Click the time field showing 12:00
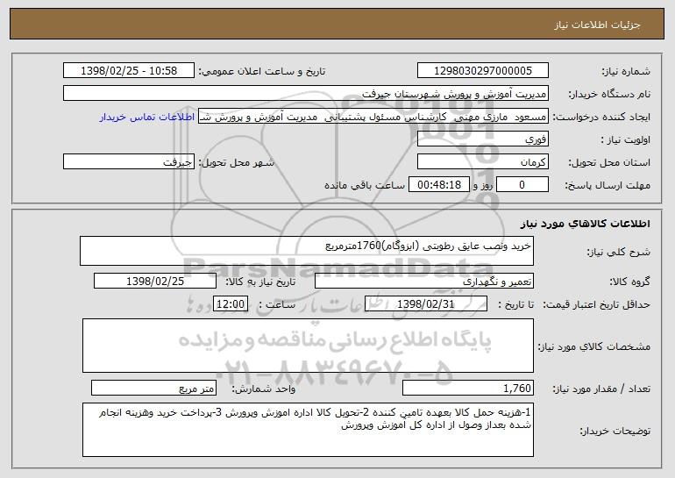 (x=231, y=304)
